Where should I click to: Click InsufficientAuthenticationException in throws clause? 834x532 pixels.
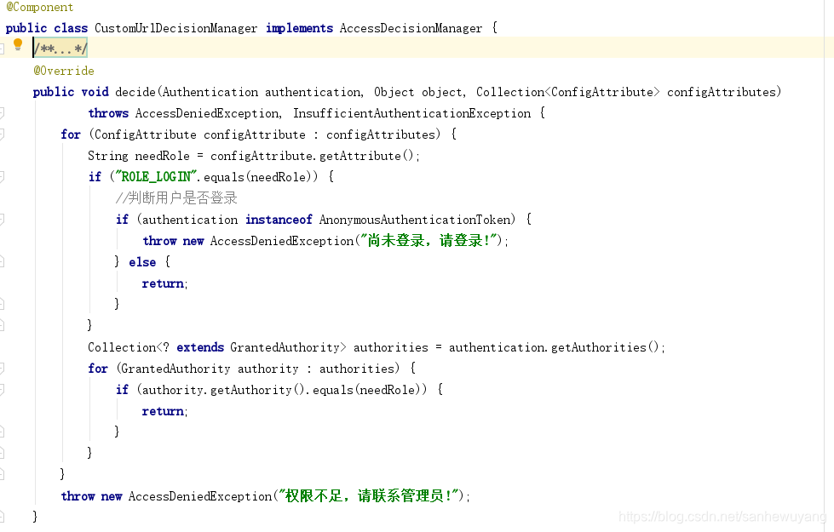(411, 113)
